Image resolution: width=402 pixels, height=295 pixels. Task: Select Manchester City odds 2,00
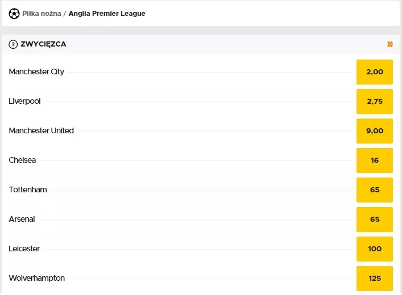(375, 72)
